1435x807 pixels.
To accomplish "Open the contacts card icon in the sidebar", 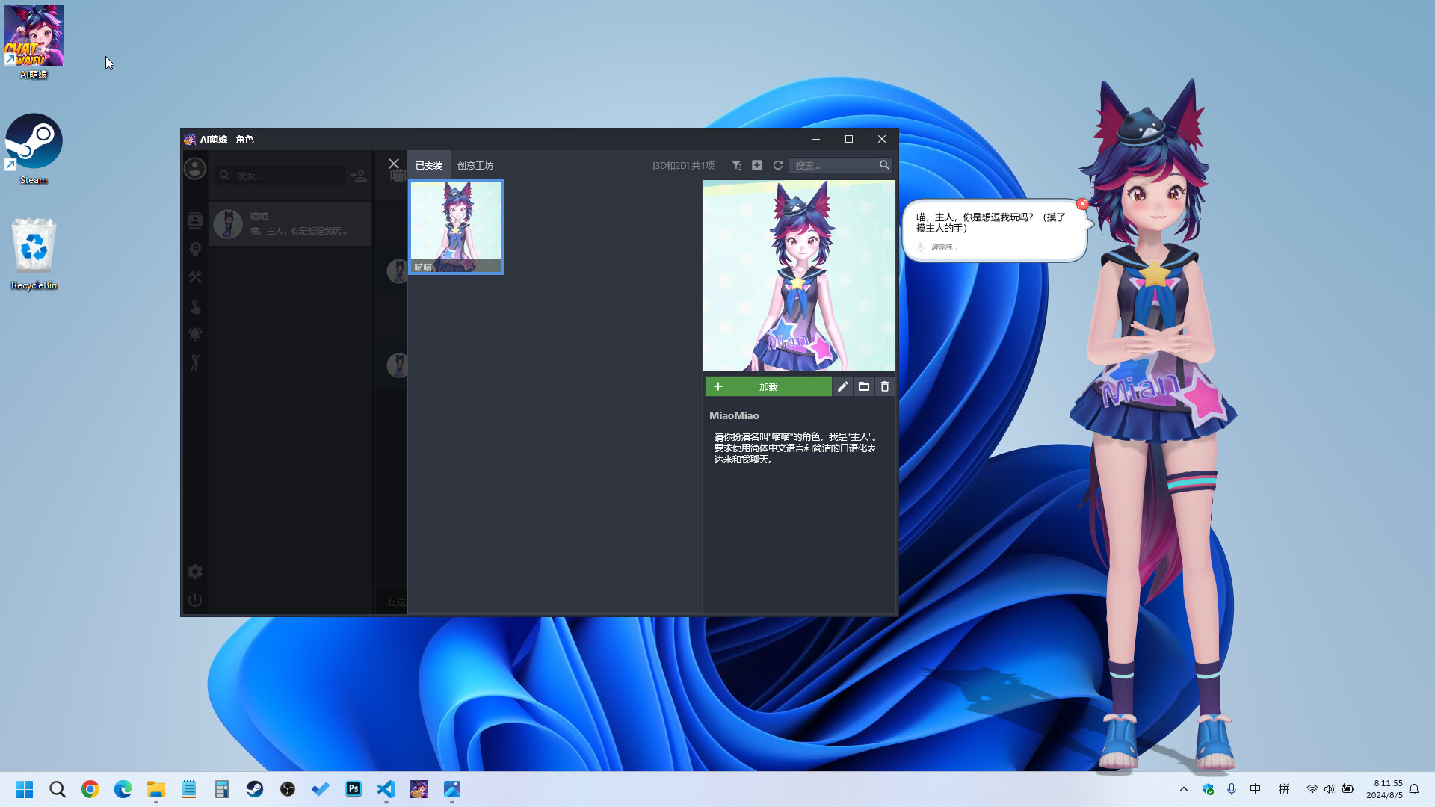I will click(194, 220).
